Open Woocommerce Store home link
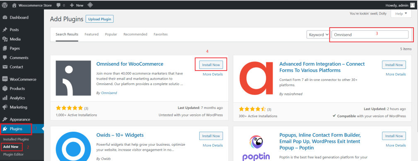418x161 pixels. tap(32, 5)
